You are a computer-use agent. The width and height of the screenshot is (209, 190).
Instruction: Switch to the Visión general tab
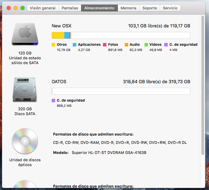pyautogui.click(x=43, y=8)
